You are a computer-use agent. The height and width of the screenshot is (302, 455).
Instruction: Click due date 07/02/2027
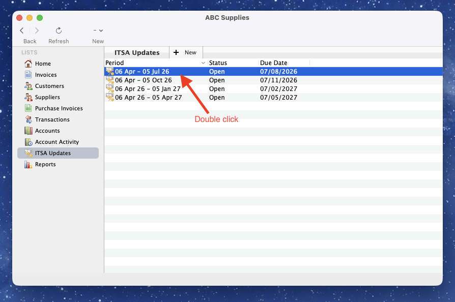278,89
